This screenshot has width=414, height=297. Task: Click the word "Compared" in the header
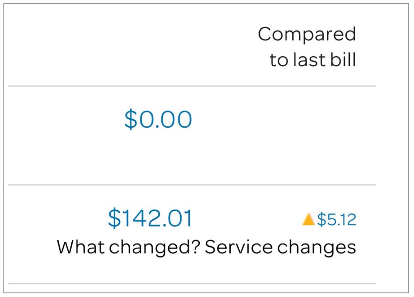point(307,34)
